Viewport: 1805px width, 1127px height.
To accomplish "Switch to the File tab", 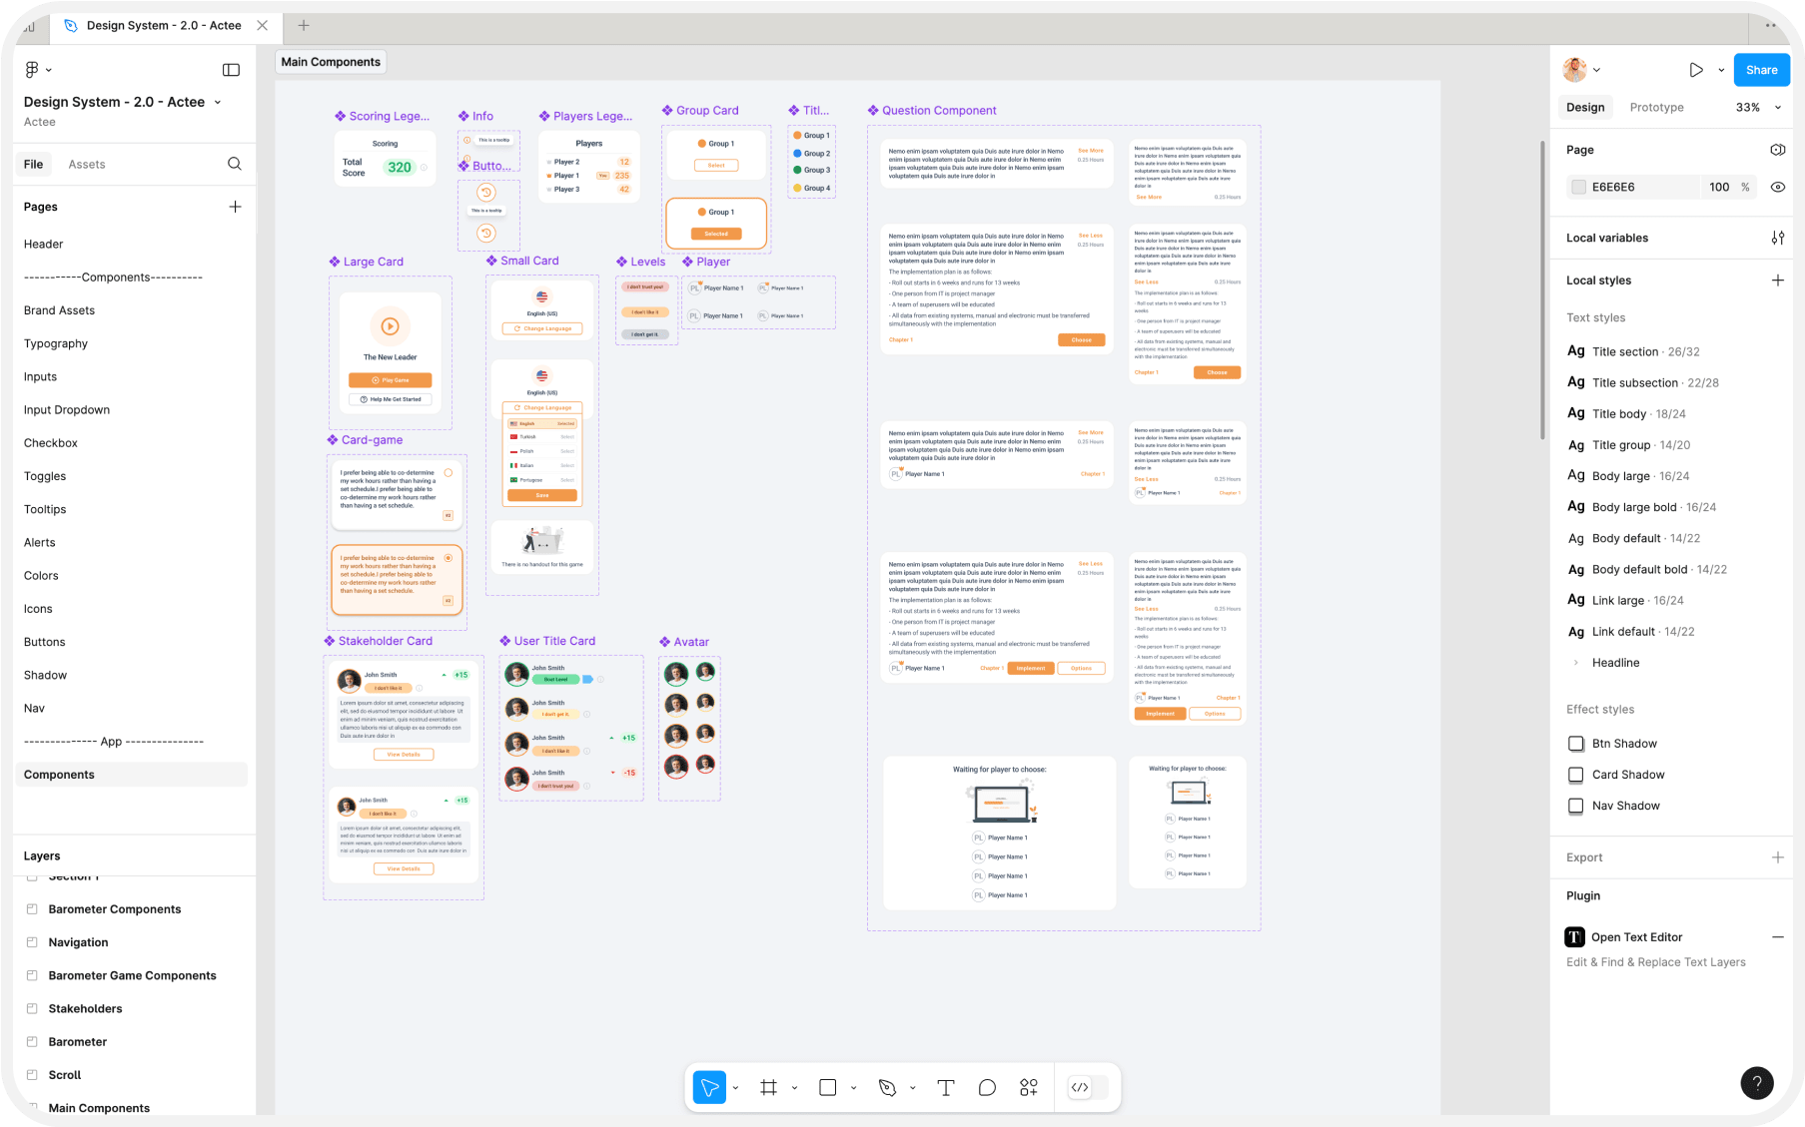I will click(34, 165).
